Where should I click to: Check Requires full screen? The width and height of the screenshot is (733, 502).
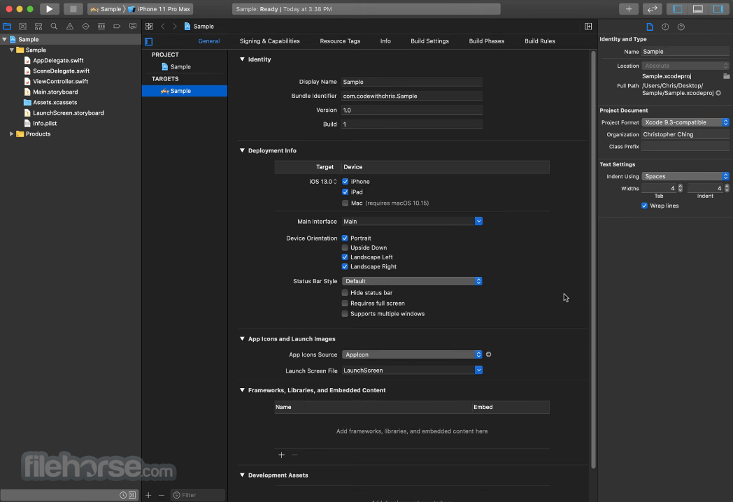click(x=345, y=303)
